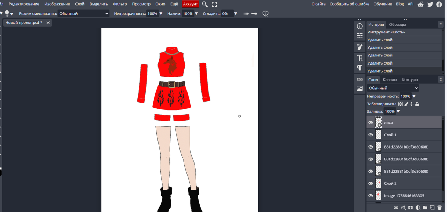Open the CSS panel icon
This screenshot has width=447, height=212.
(360, 79)
